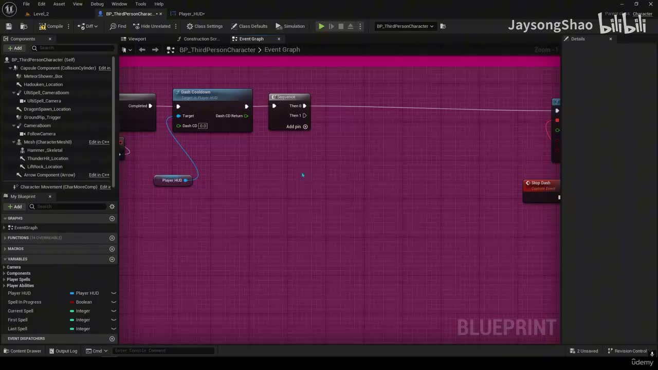Image resolution: width=658 pixels, height=370 pixels.
Task: Click Add in My Blueprint panel
Action: (15, 207)
